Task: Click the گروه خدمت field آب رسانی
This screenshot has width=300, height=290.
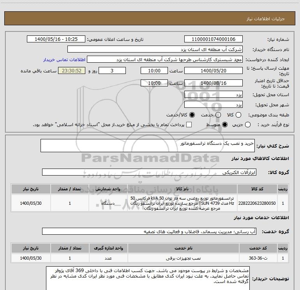Action: pyautogui.click(x=149, y=231)
